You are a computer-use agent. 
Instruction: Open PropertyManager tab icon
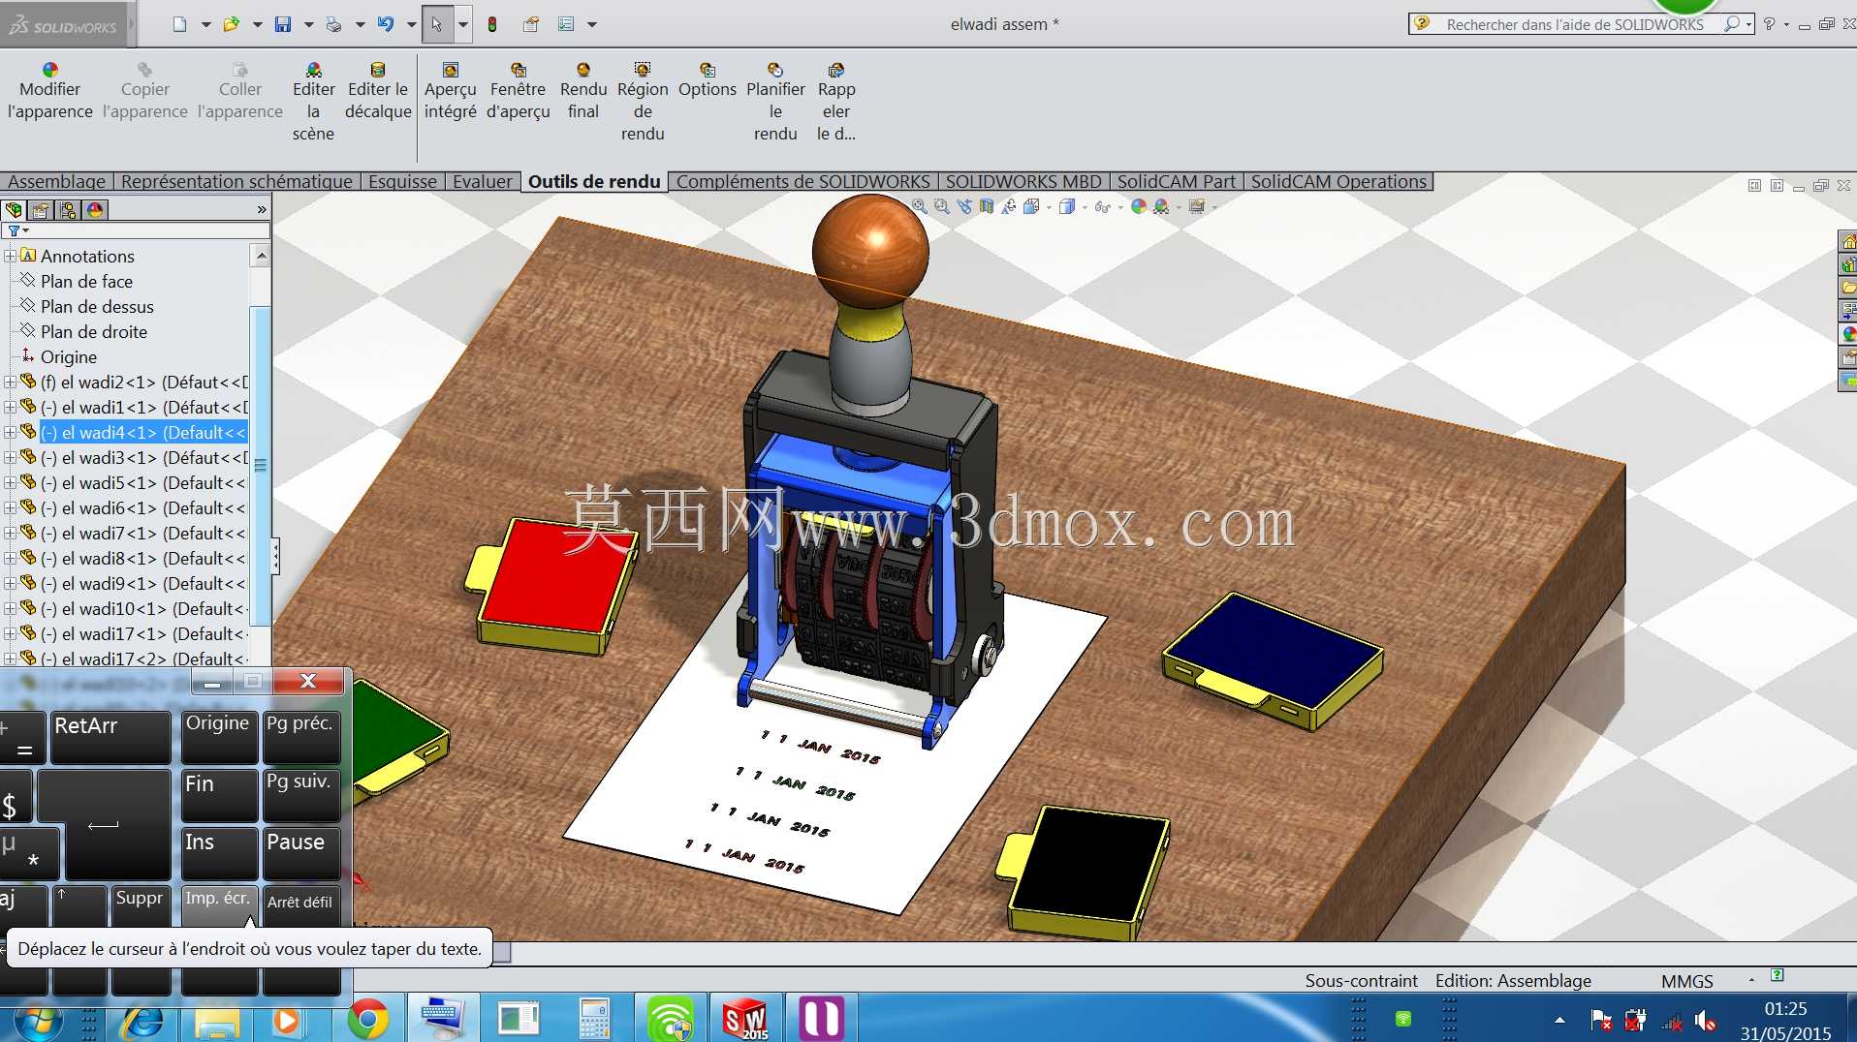[x=41, y=210]
